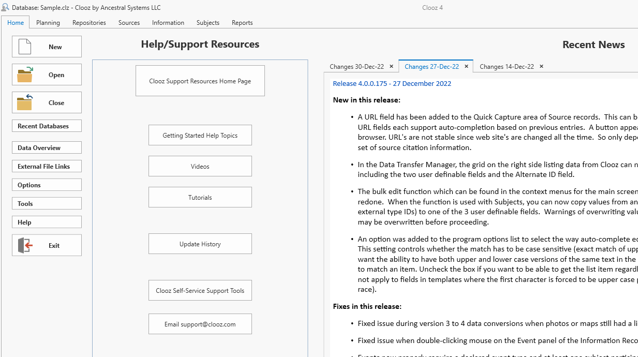This screenshot has height=357, width=638.
Task: Select the Changes 27-Dec-22 news tab
Action: click(x=432, y=66)
